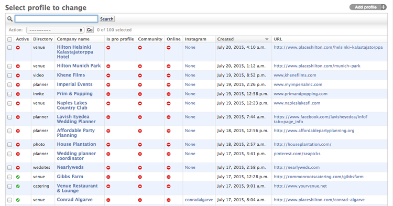Click the Go action button

[90, 30]
